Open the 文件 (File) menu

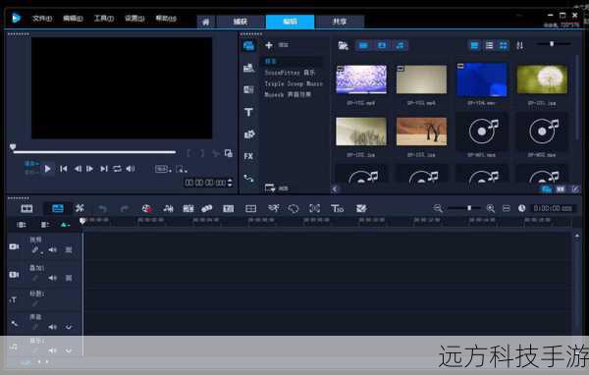point(41,18)
